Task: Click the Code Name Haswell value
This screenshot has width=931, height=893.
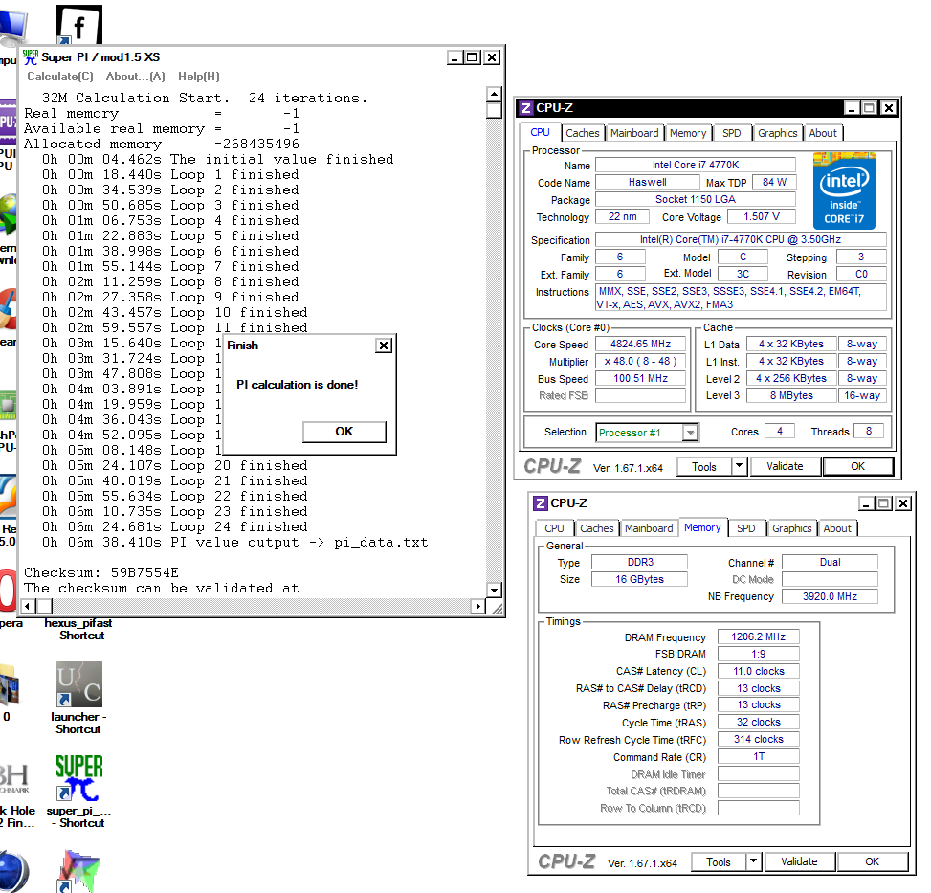Action: (x=647, y=182)
